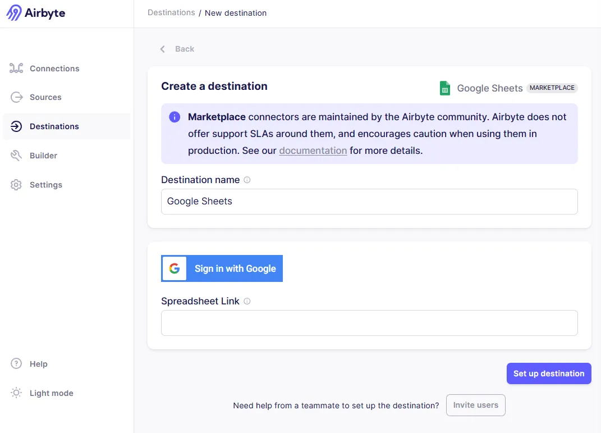Click New destination breadcrumb text
This screenshot has height=433, width=601.
click(236, 13)
